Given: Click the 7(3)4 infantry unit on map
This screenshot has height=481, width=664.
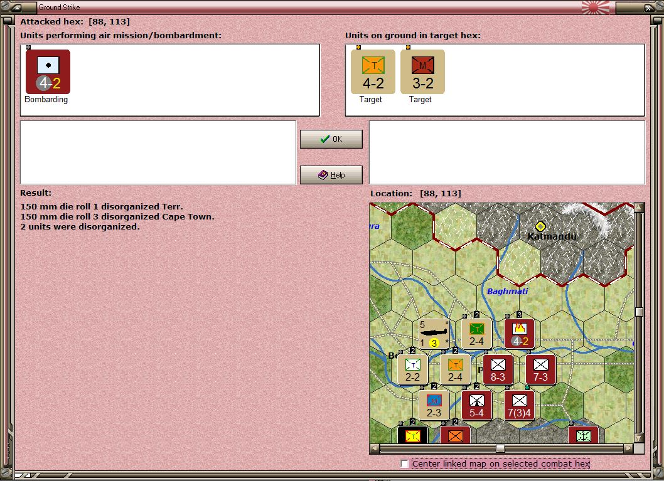Looking at the screenshot, I should tap(520, 405).
